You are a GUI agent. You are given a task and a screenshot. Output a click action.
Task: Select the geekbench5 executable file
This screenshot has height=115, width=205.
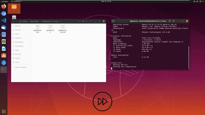click(x=50, y=29)
